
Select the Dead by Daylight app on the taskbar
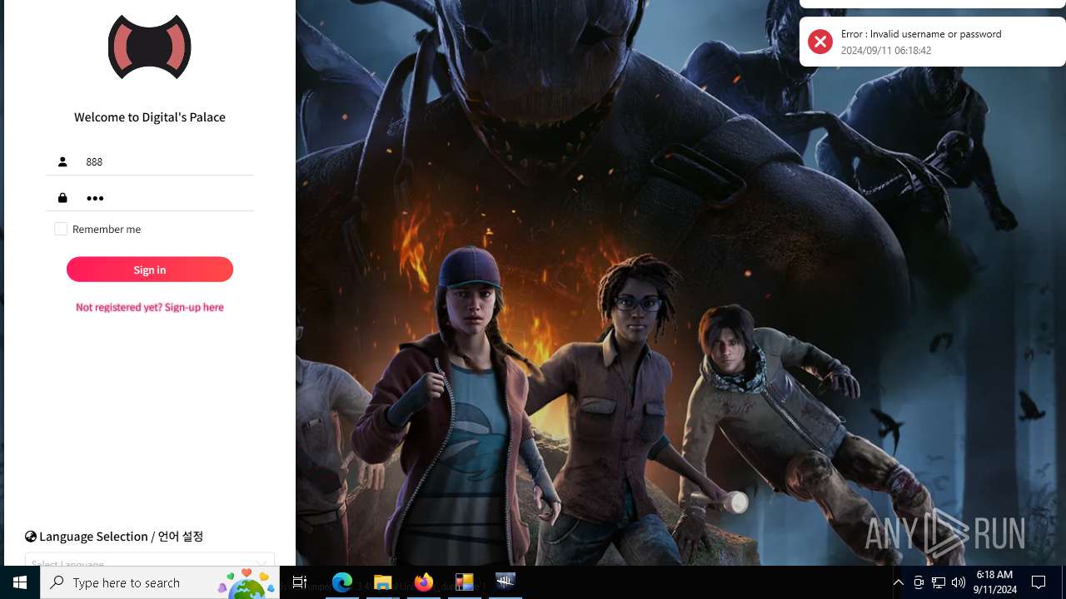click(506, 582)
